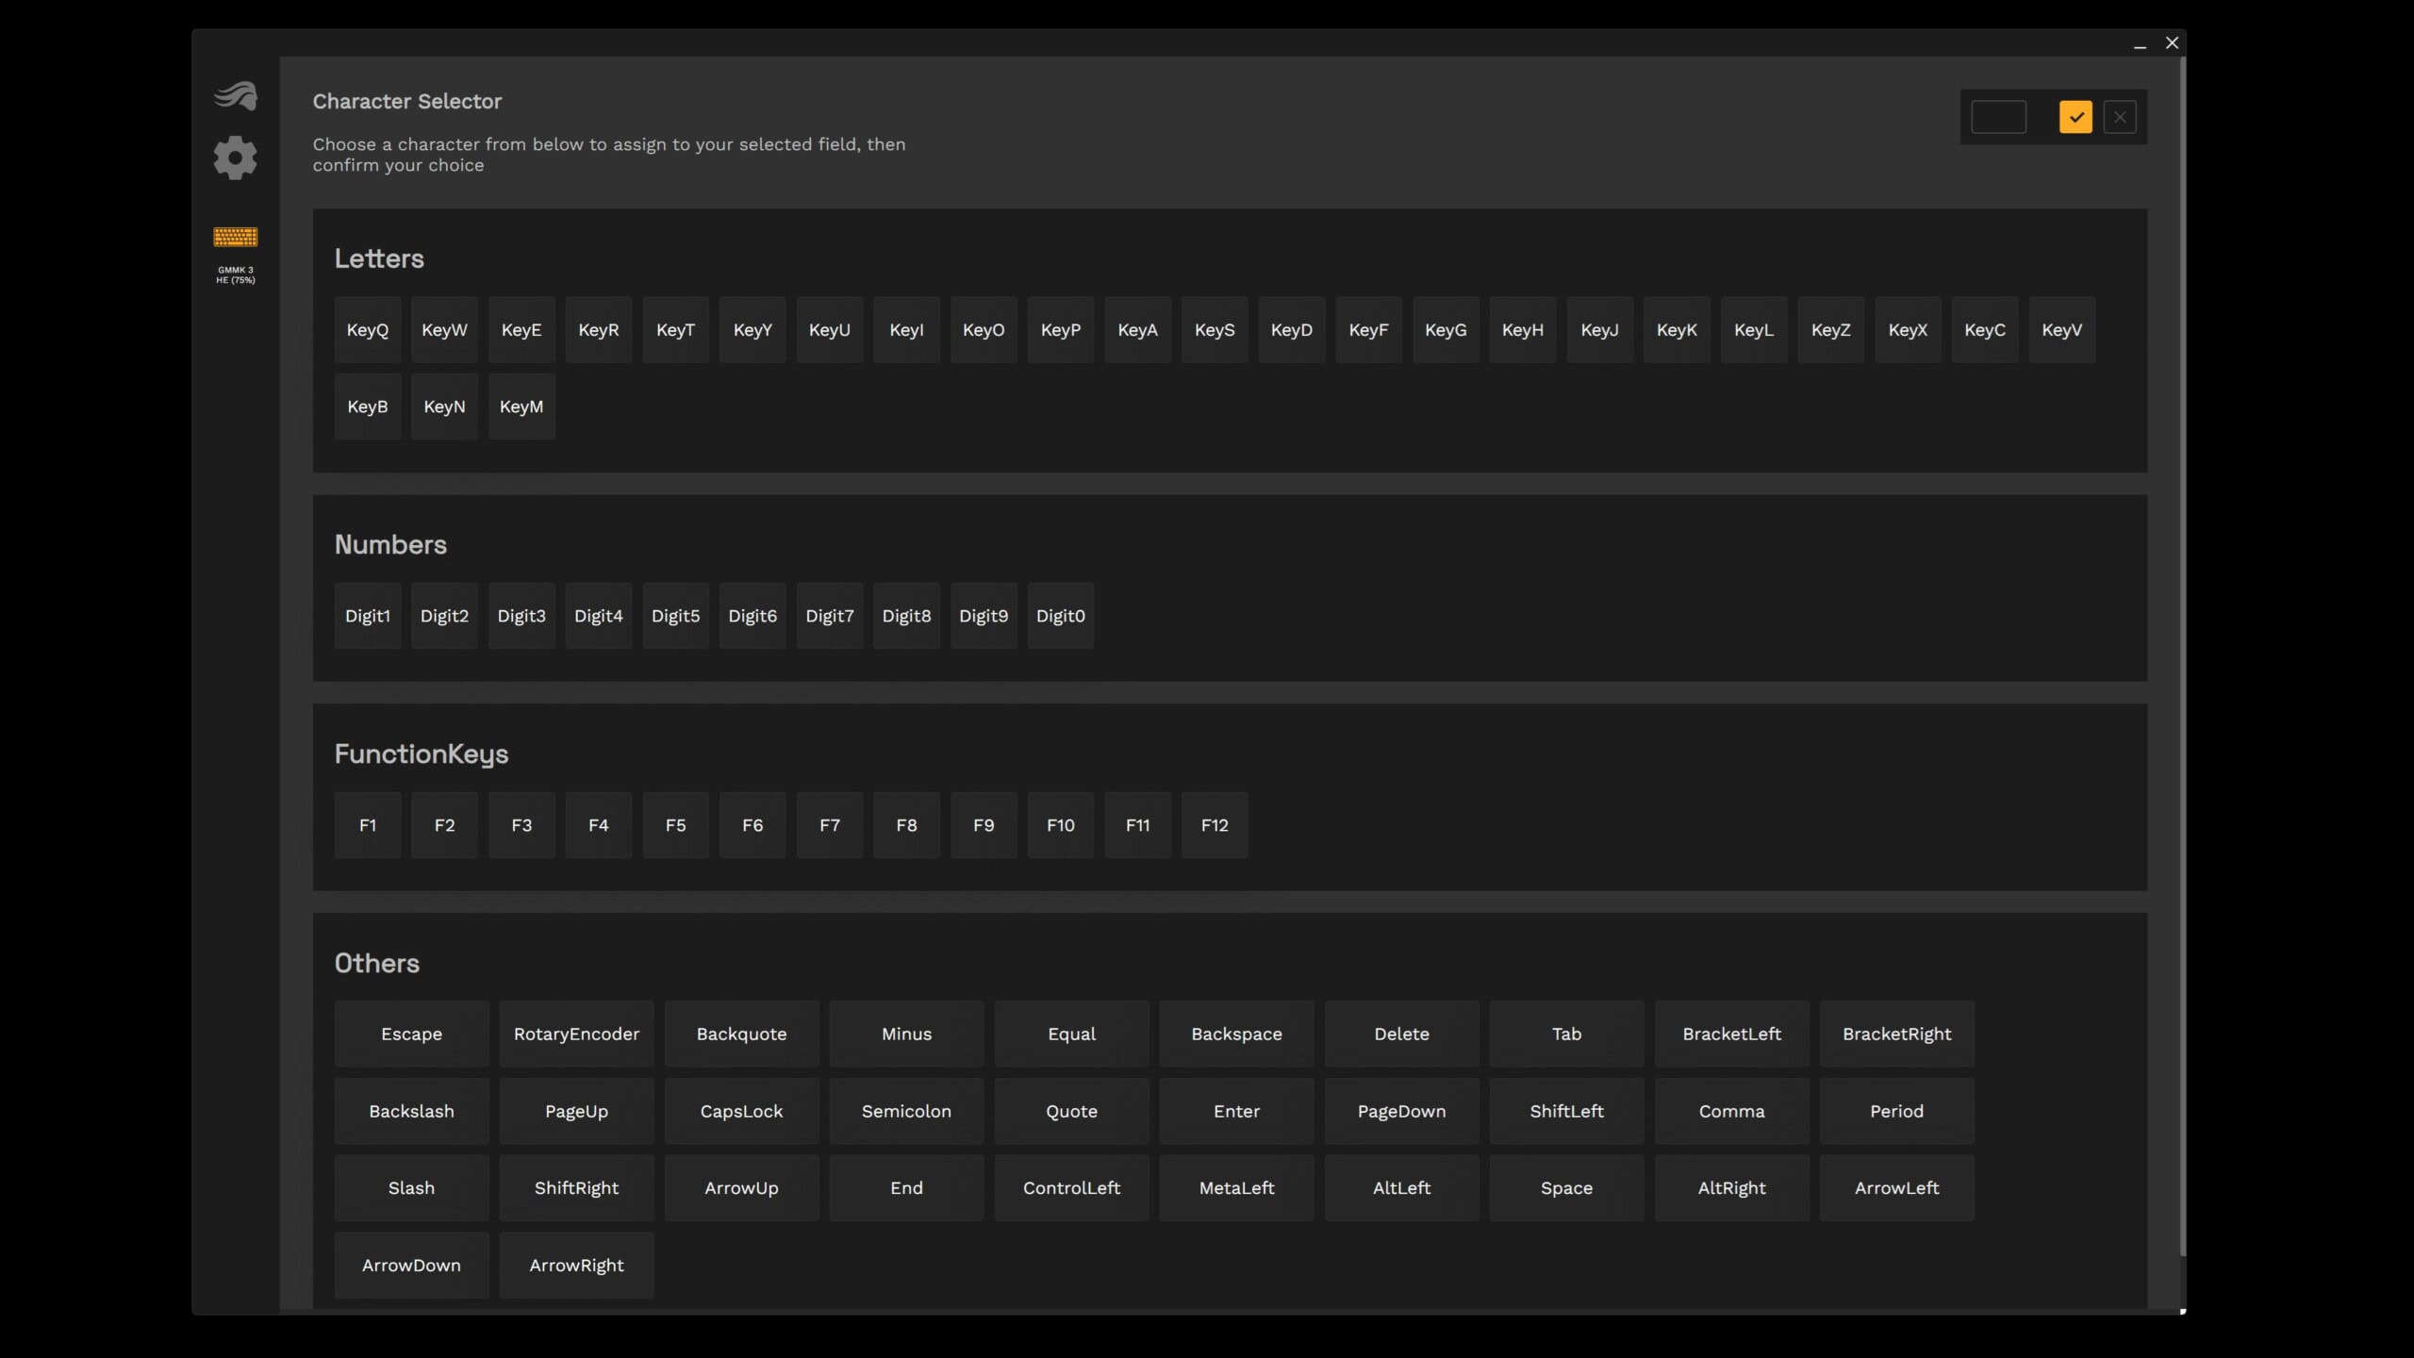Select the settings gear icon
2414x1358 pixels.
(236, 161)
